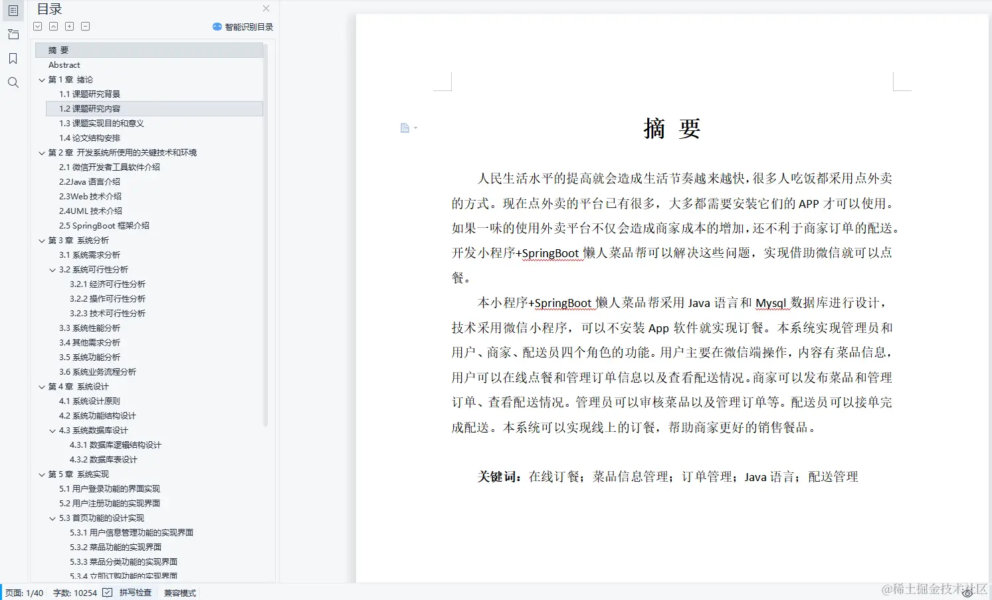Collapse the 4.3 系统数据库设计 chevron
The image size is (992, 600).
click(52, 431)
